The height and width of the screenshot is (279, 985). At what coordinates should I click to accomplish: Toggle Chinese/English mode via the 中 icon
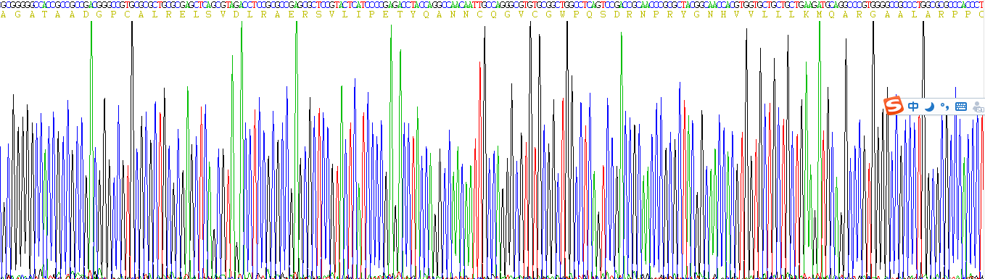point(913,107)
